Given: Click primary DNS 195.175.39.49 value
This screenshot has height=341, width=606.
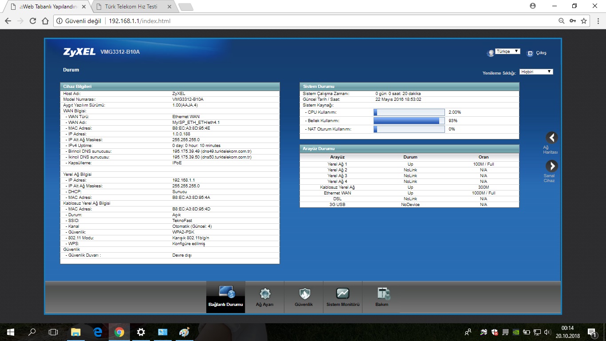Looking at the screenshot, I should click(x=212, y=151).
